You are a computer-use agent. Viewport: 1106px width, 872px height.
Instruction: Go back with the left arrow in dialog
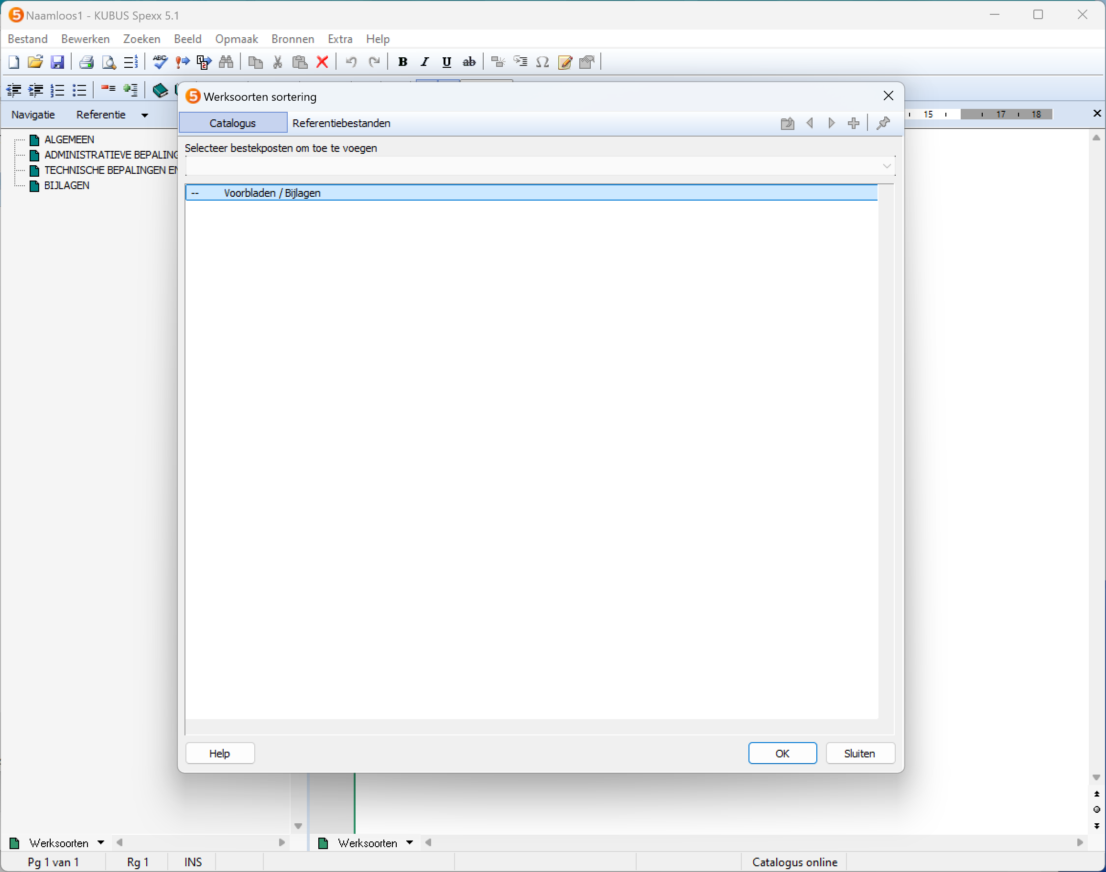point(810,123)
